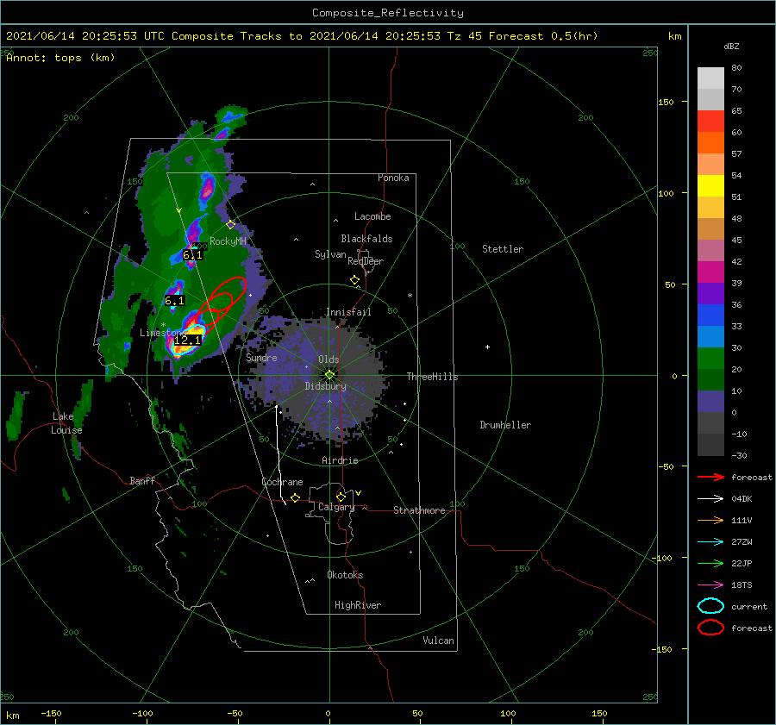Select the orange 111V arrow in legend
The width and height of the screenshot is (776, 725).
(x=710, y=520)
